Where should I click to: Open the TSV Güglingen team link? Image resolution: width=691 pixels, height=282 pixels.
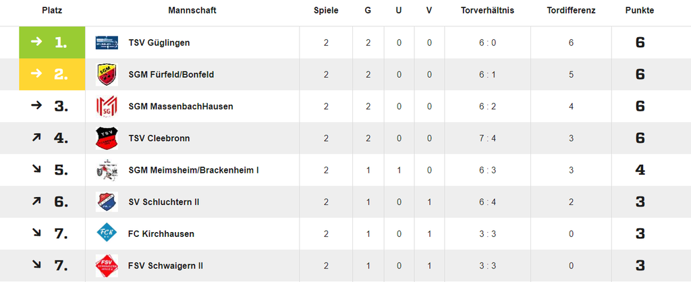coord(159,43)
